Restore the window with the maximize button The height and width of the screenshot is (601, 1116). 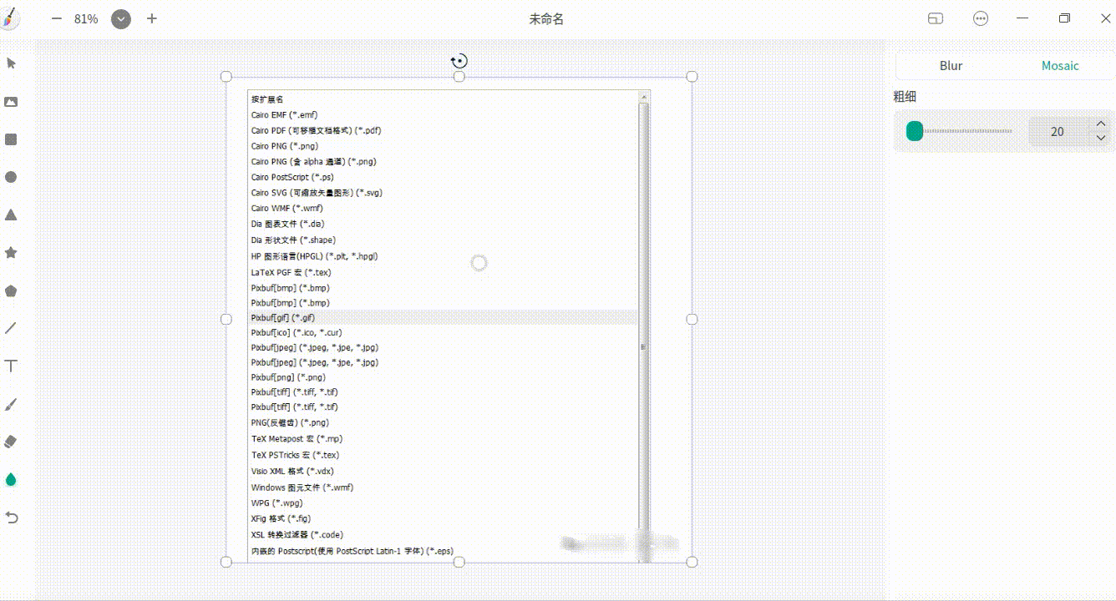click(1064, 18)
